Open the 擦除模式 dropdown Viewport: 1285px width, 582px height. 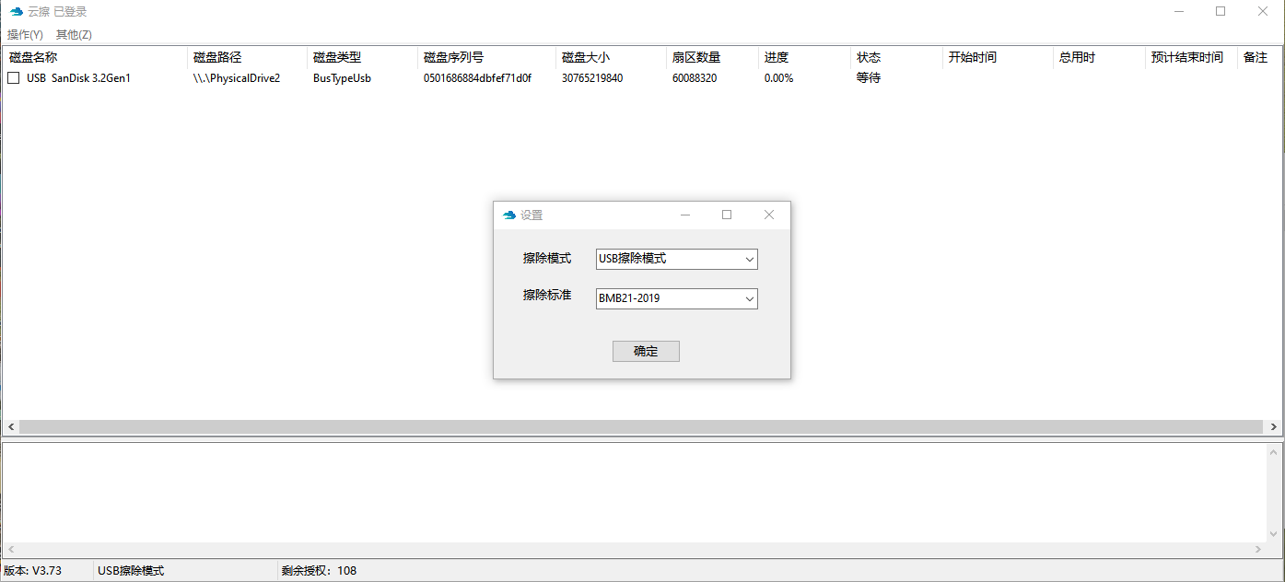[676, 259]
